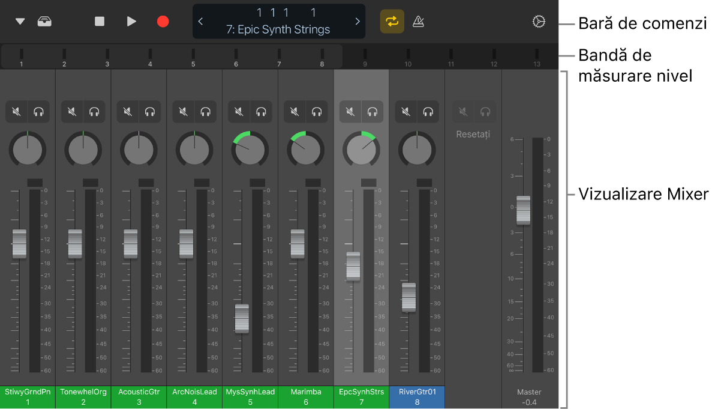
Task: Mute the EpcSynhStrs track
Action: click(350, 111)
